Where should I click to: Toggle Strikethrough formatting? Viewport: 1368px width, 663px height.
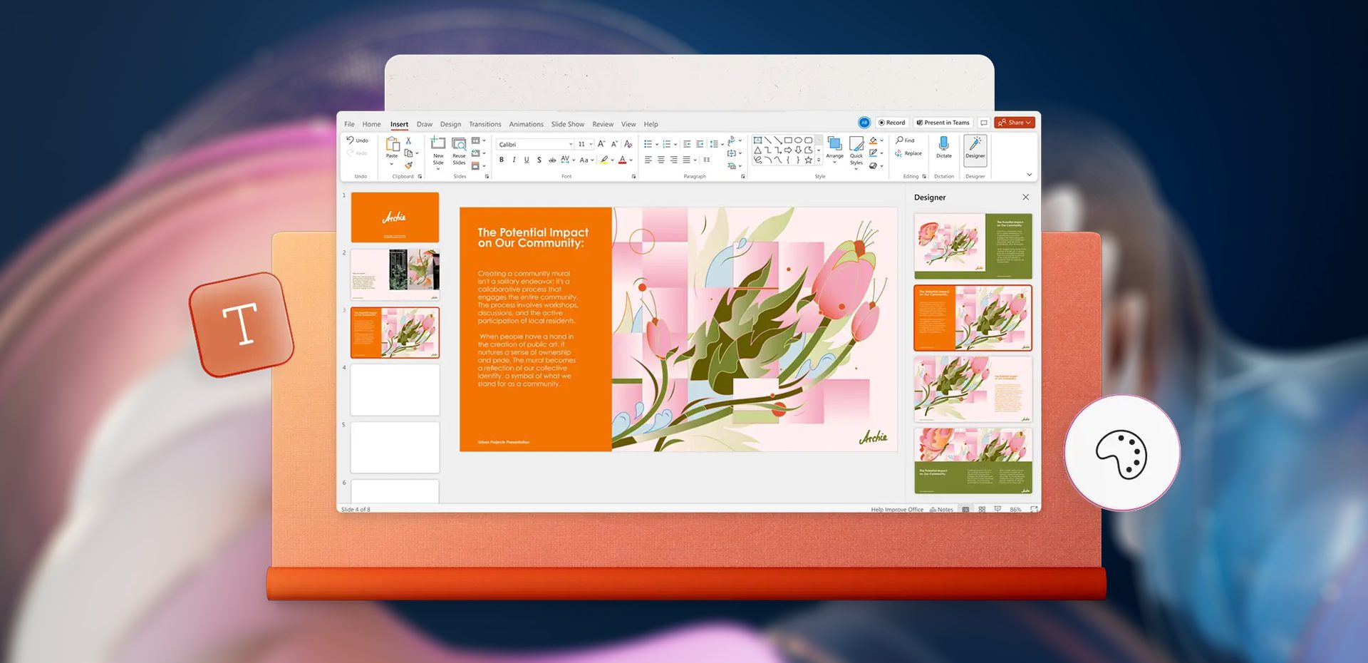pos(552,160)
